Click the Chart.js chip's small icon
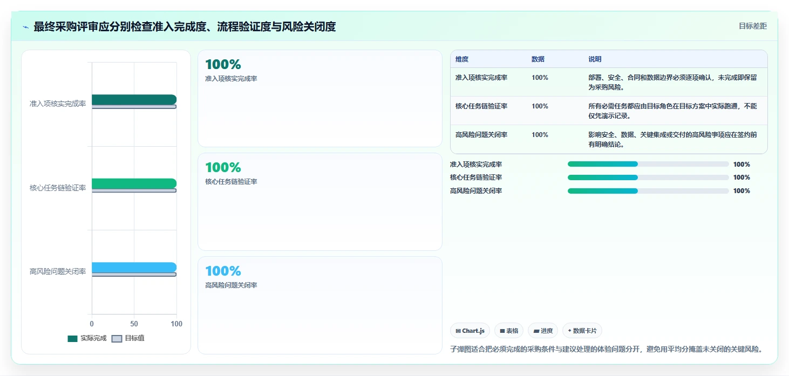789x376 pixels. coord(458,331)
